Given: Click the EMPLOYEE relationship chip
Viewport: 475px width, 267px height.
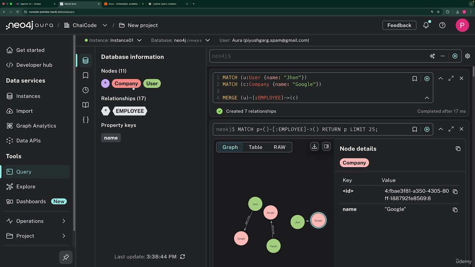Looking at the screenshot, I should click(130, 111).
